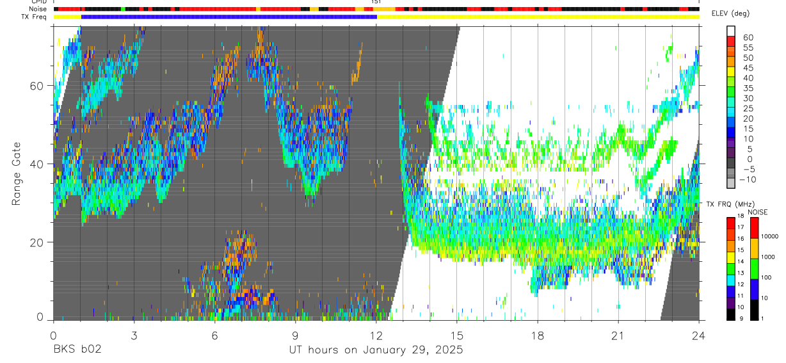Click the hour "15" tick label on time axis

click(x=456, y=335)
